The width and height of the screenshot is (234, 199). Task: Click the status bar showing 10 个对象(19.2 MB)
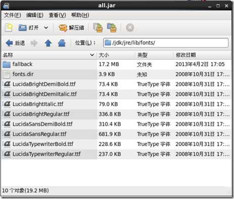(x=25, y=190)
